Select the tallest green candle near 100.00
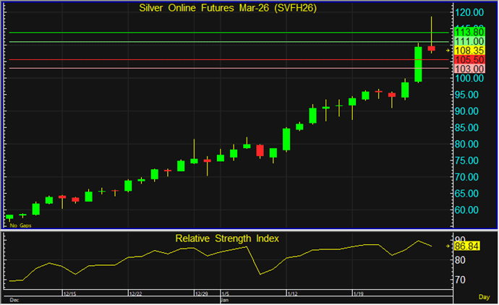 [418, 64]
